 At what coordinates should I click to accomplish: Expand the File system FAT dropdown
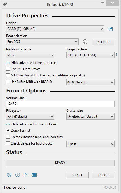tap(30, 117)
